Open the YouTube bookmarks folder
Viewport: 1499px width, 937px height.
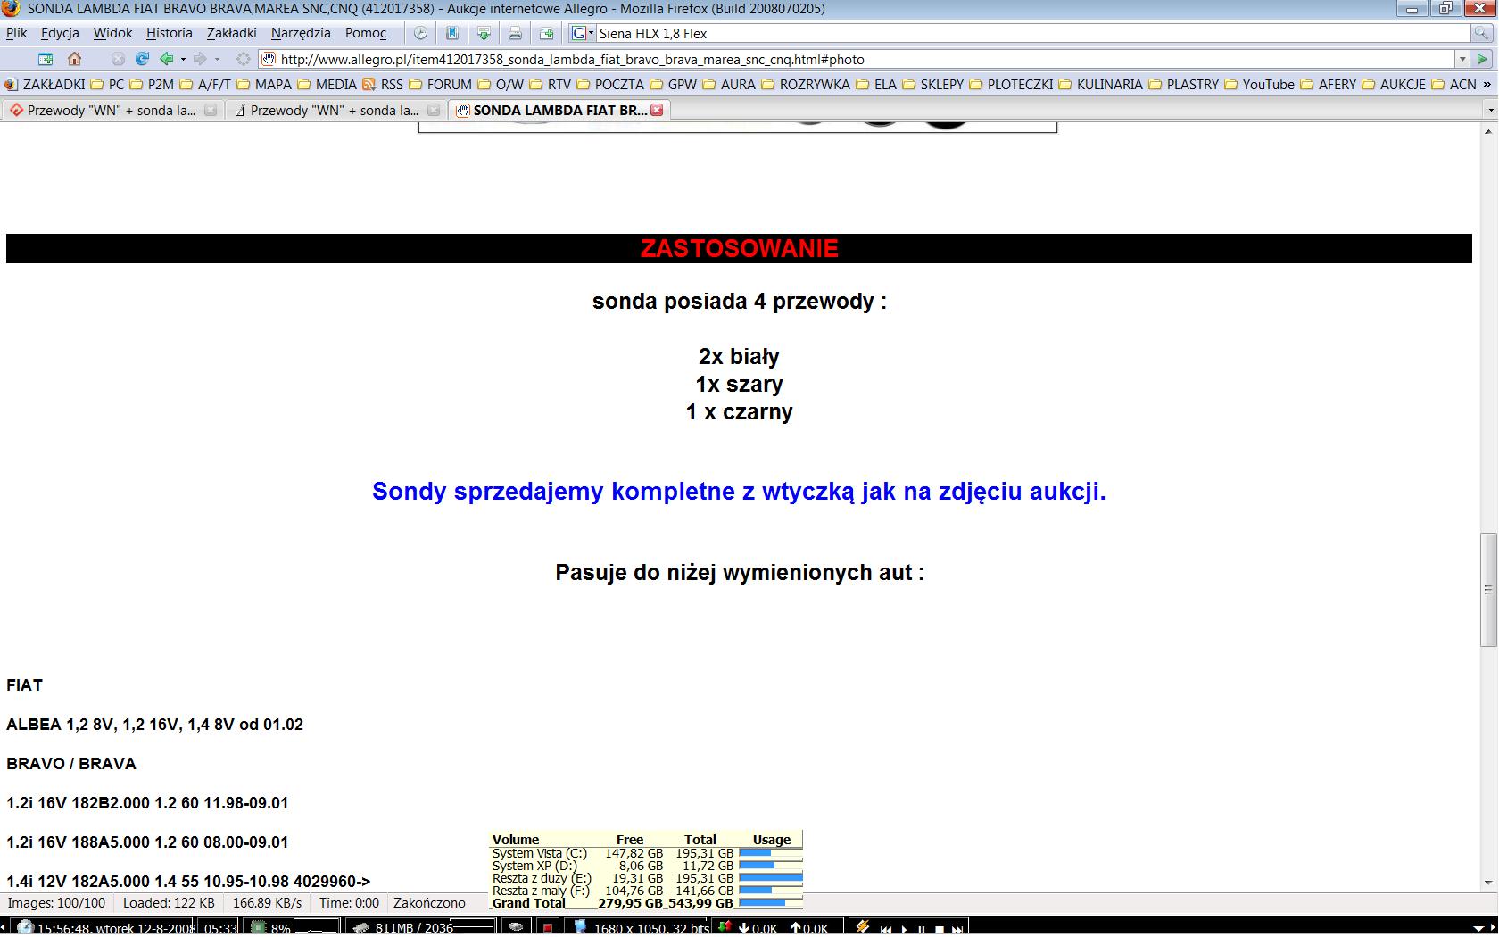[1259, 84]
